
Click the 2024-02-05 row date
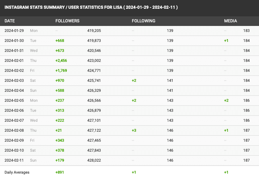point(14,101)
